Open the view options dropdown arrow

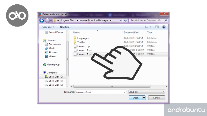(150, 27)
